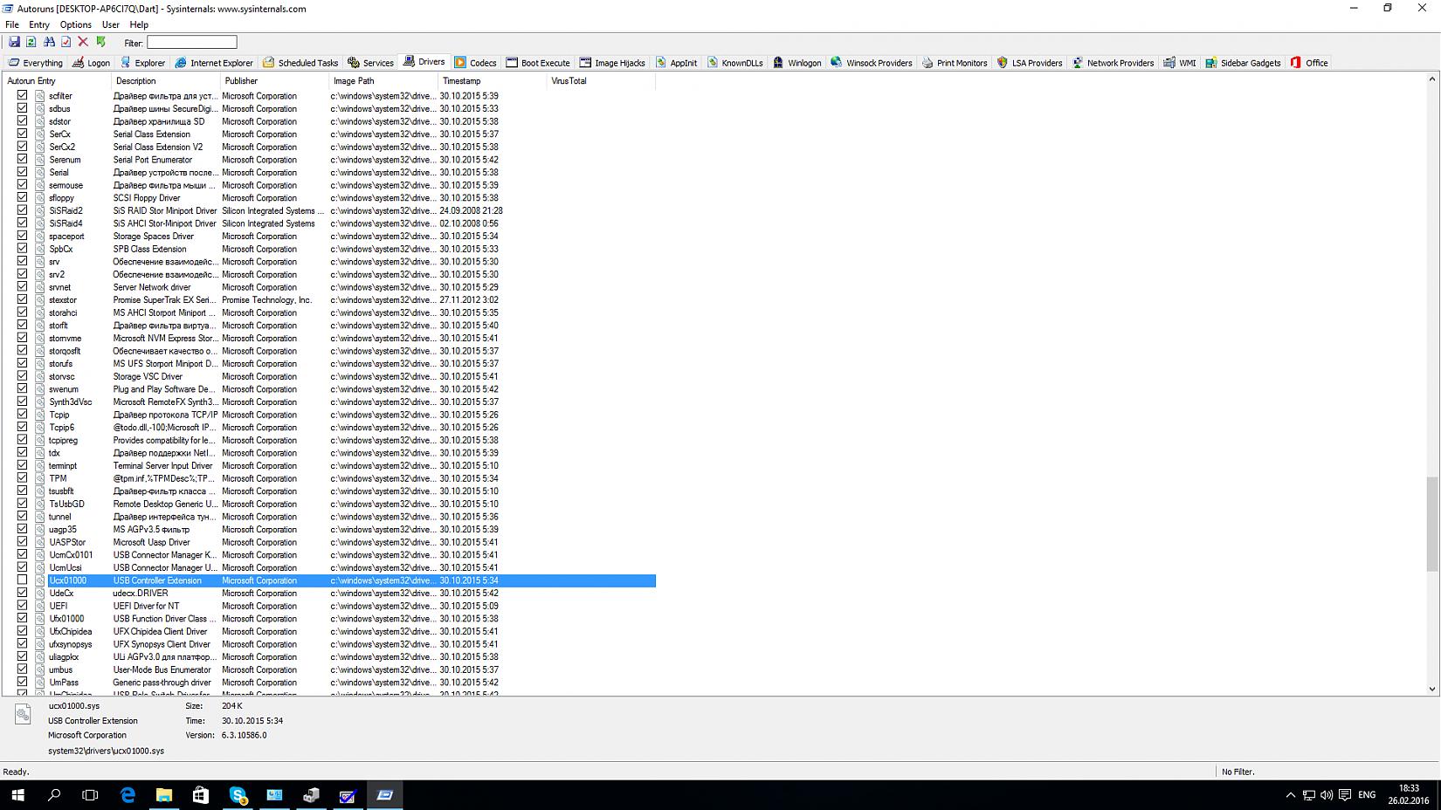1441x810 pixels.
Task: Click the Refresh toolbar icon
Action: [31, 42]
